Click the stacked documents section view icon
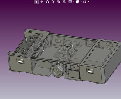The image size is (121, 99). [x=78, y=2]
